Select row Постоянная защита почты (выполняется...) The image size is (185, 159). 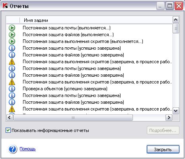click(90, 28)
